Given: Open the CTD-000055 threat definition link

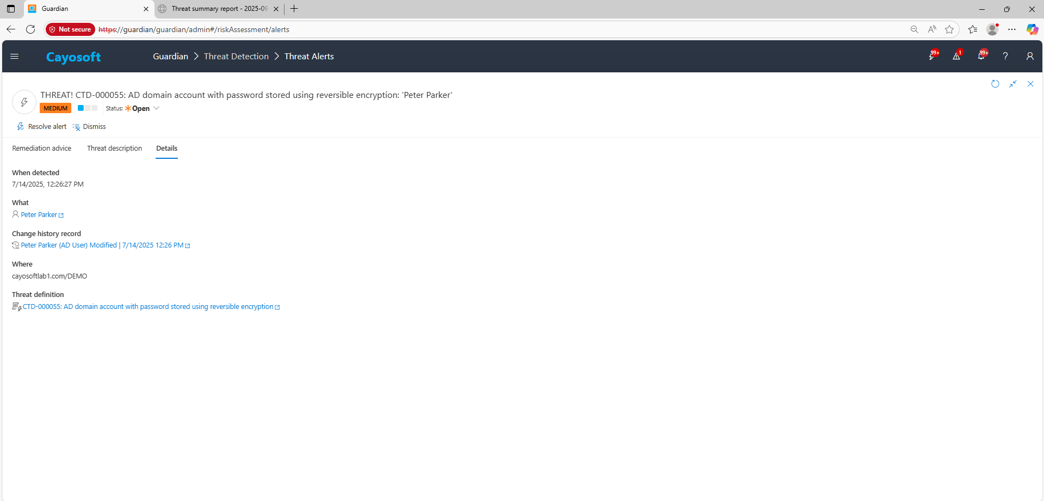Looking at the screenshot, I should [x=148, y=307].
